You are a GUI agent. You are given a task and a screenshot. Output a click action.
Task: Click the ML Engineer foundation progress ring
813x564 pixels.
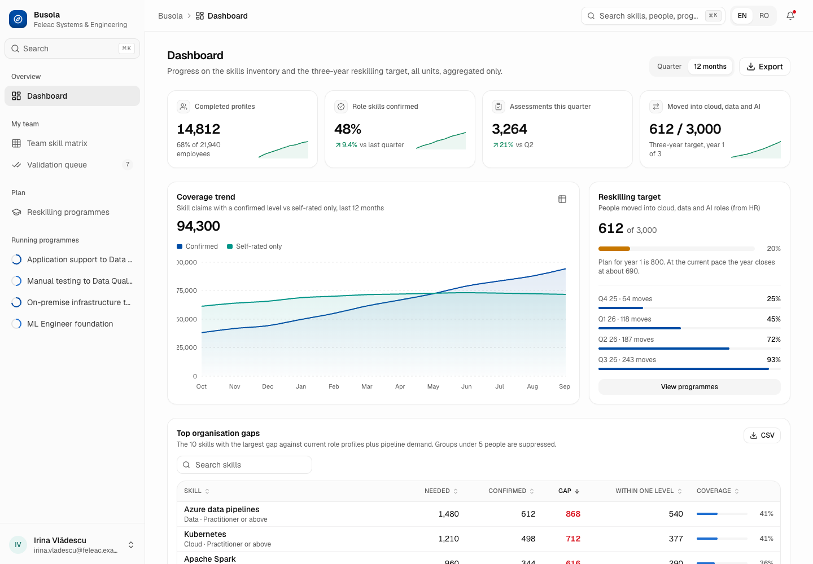[x=16, y=324]
